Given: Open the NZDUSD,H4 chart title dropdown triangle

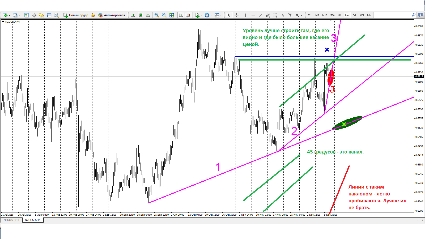Looking at the screenshot, I should (3, 22).
